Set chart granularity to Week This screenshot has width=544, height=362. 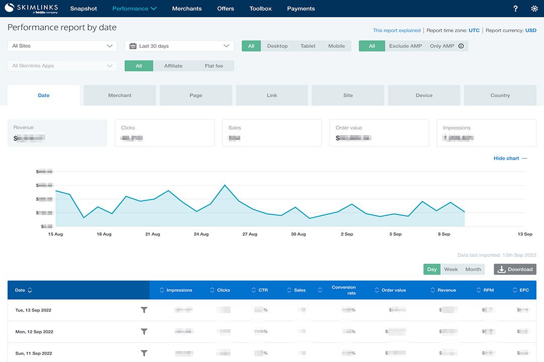(x=451, y=269)
